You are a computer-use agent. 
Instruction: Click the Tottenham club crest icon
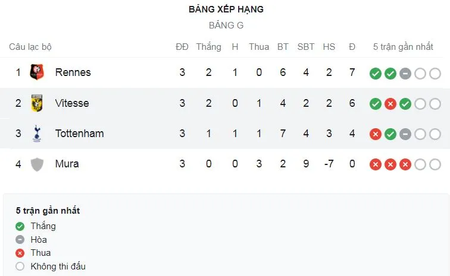(x=37, y=134)
